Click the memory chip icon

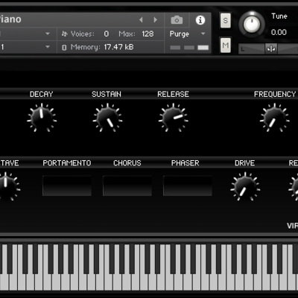tap(64, 47)
